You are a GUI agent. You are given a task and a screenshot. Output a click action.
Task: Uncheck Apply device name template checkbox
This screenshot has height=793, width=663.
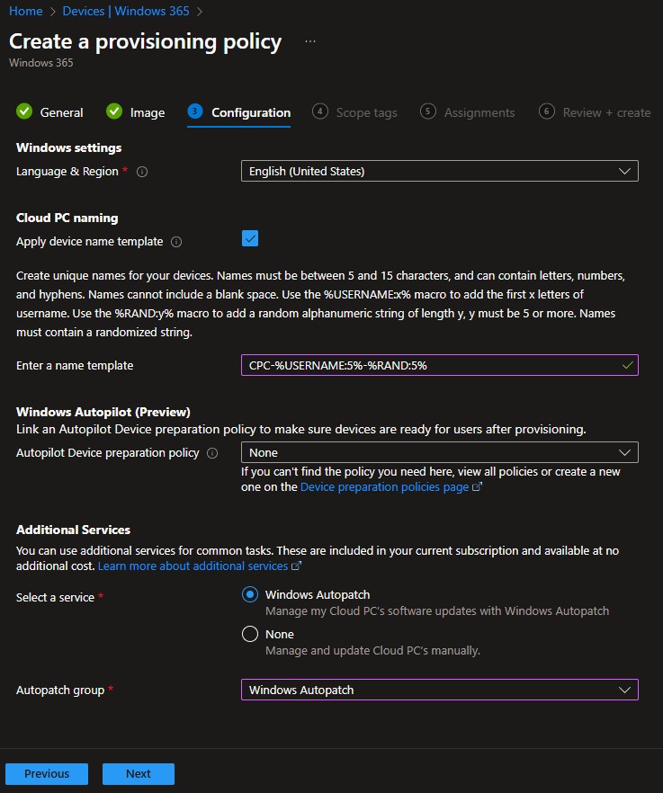pos(250,238)
